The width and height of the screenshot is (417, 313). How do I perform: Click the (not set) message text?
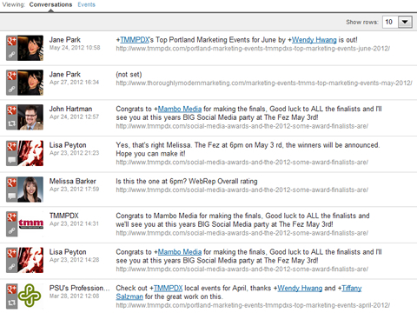[x=129, y=75]
